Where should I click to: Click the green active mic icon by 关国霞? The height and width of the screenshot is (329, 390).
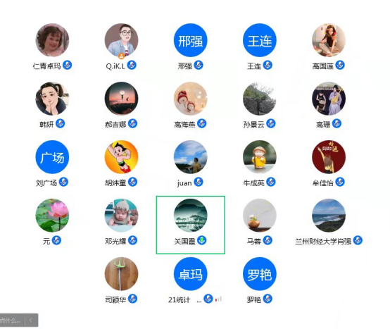pyautogui.click(x=202, y=240)
